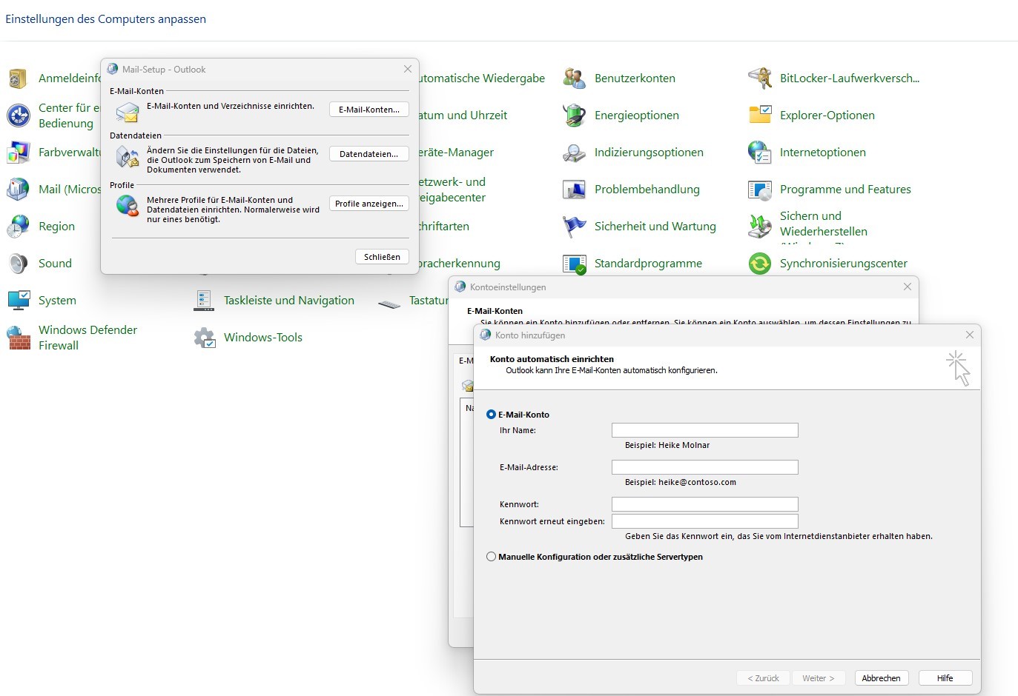
Task: Click the Benutzerkonten users icon
Action: (x=575, y=78)
